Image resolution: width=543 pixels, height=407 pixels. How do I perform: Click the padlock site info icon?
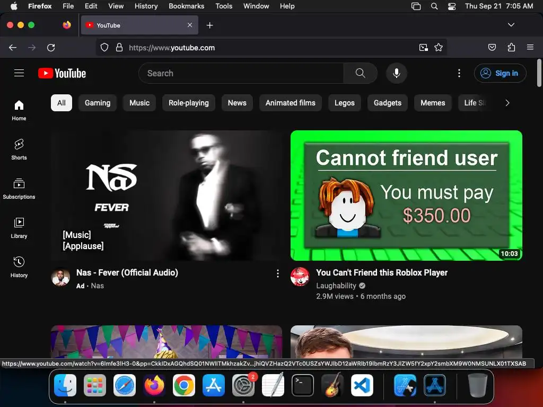click(119, 47)
